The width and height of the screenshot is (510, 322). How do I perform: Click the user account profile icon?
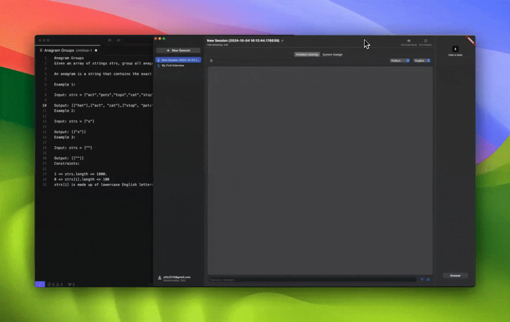pyautogui.click(x=160, y=278)
